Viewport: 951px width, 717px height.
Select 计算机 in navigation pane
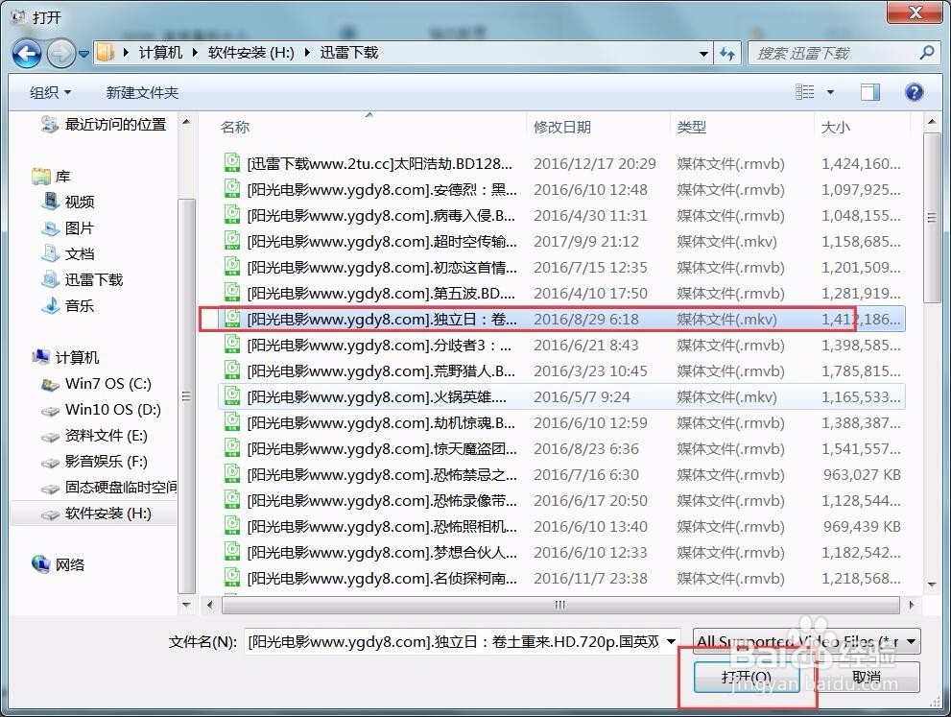(65, 357)
